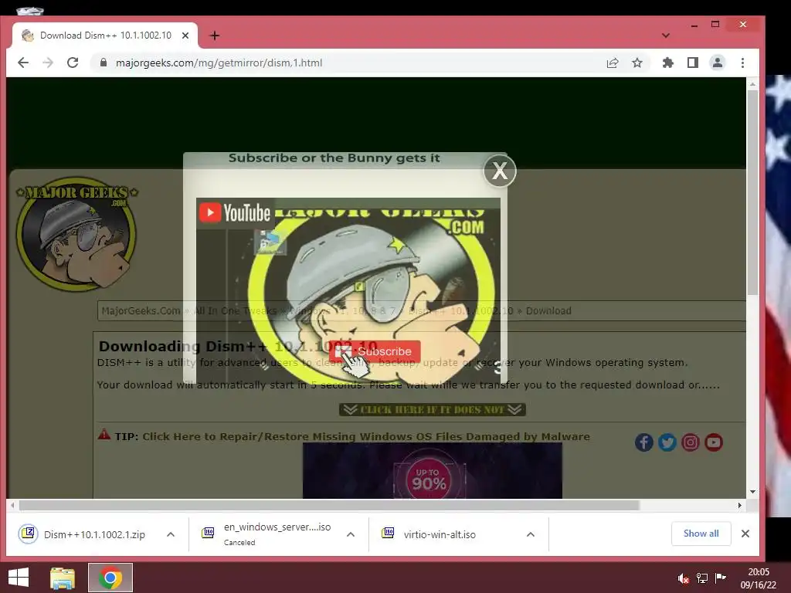Open the MajorGeeks Twitter icon
Viewport: 791px width, 593px height.
pos(667,442)
